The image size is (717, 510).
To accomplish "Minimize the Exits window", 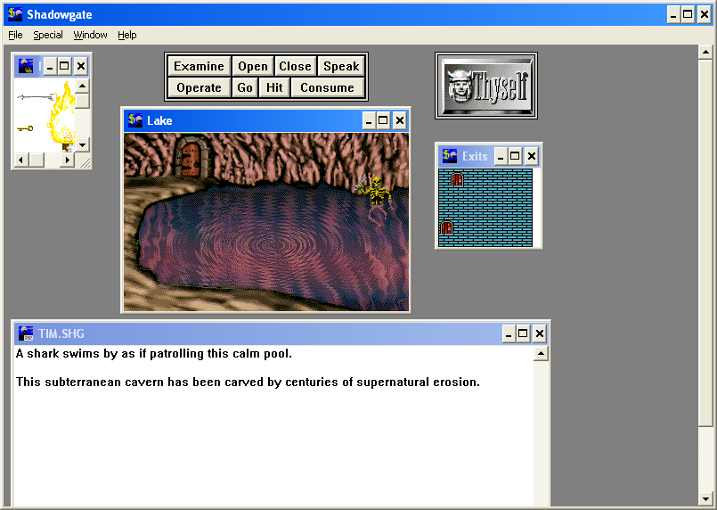I will point(501,157).
